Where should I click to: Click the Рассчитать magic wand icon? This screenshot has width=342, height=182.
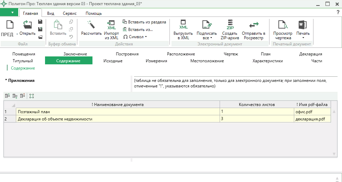[x=91, y=25]
